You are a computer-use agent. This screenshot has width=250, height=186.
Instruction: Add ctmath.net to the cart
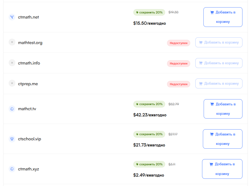[223, 17]
